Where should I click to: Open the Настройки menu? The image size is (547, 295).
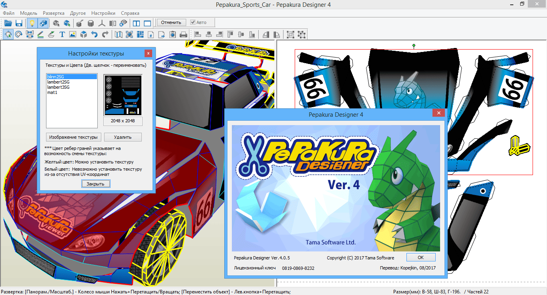click(103, 13)
